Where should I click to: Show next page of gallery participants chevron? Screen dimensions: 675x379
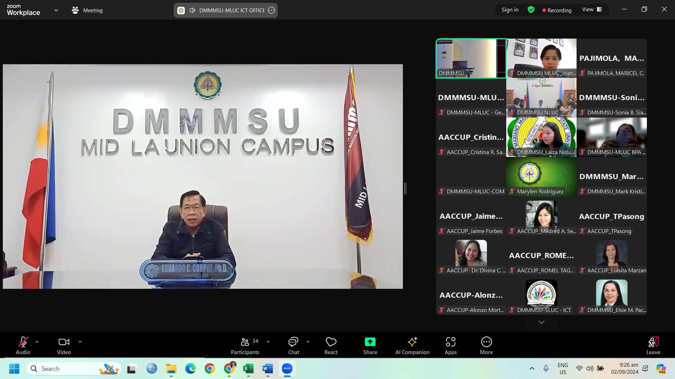(x=541, y=322)
